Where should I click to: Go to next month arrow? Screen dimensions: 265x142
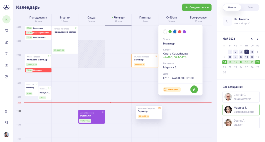point(258,39)
